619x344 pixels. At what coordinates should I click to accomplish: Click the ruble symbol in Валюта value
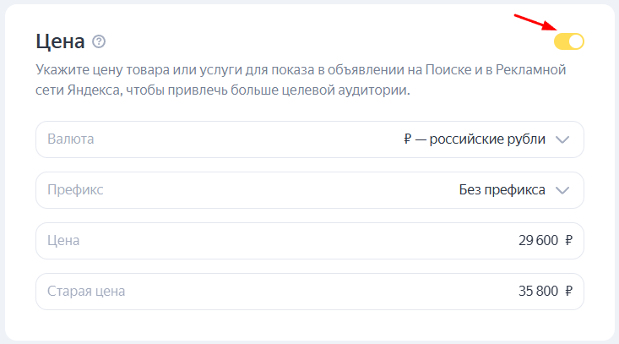(x=408, y=139)
